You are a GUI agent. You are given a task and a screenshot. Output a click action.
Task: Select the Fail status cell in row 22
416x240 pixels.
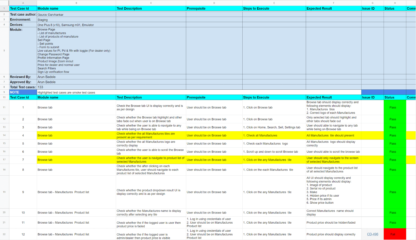[x=395, y=234]
